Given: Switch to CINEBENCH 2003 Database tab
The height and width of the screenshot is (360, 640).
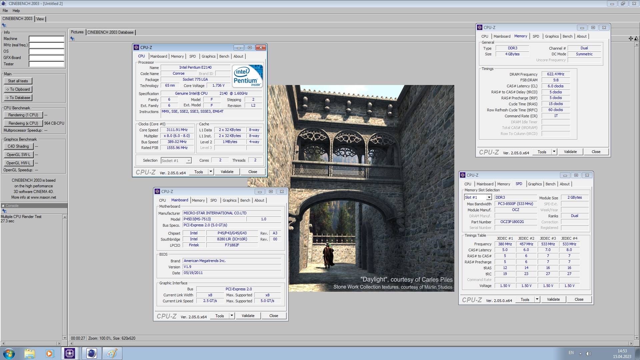Looking at the screenshot, I should point(110,32).
